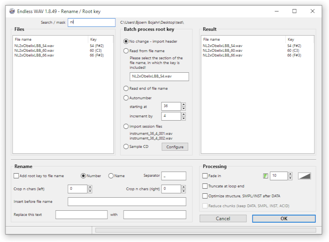Select NL2xObelixLBB_54.wav in Result list
This screenshot has height=242, width=329.
[223, 46]
